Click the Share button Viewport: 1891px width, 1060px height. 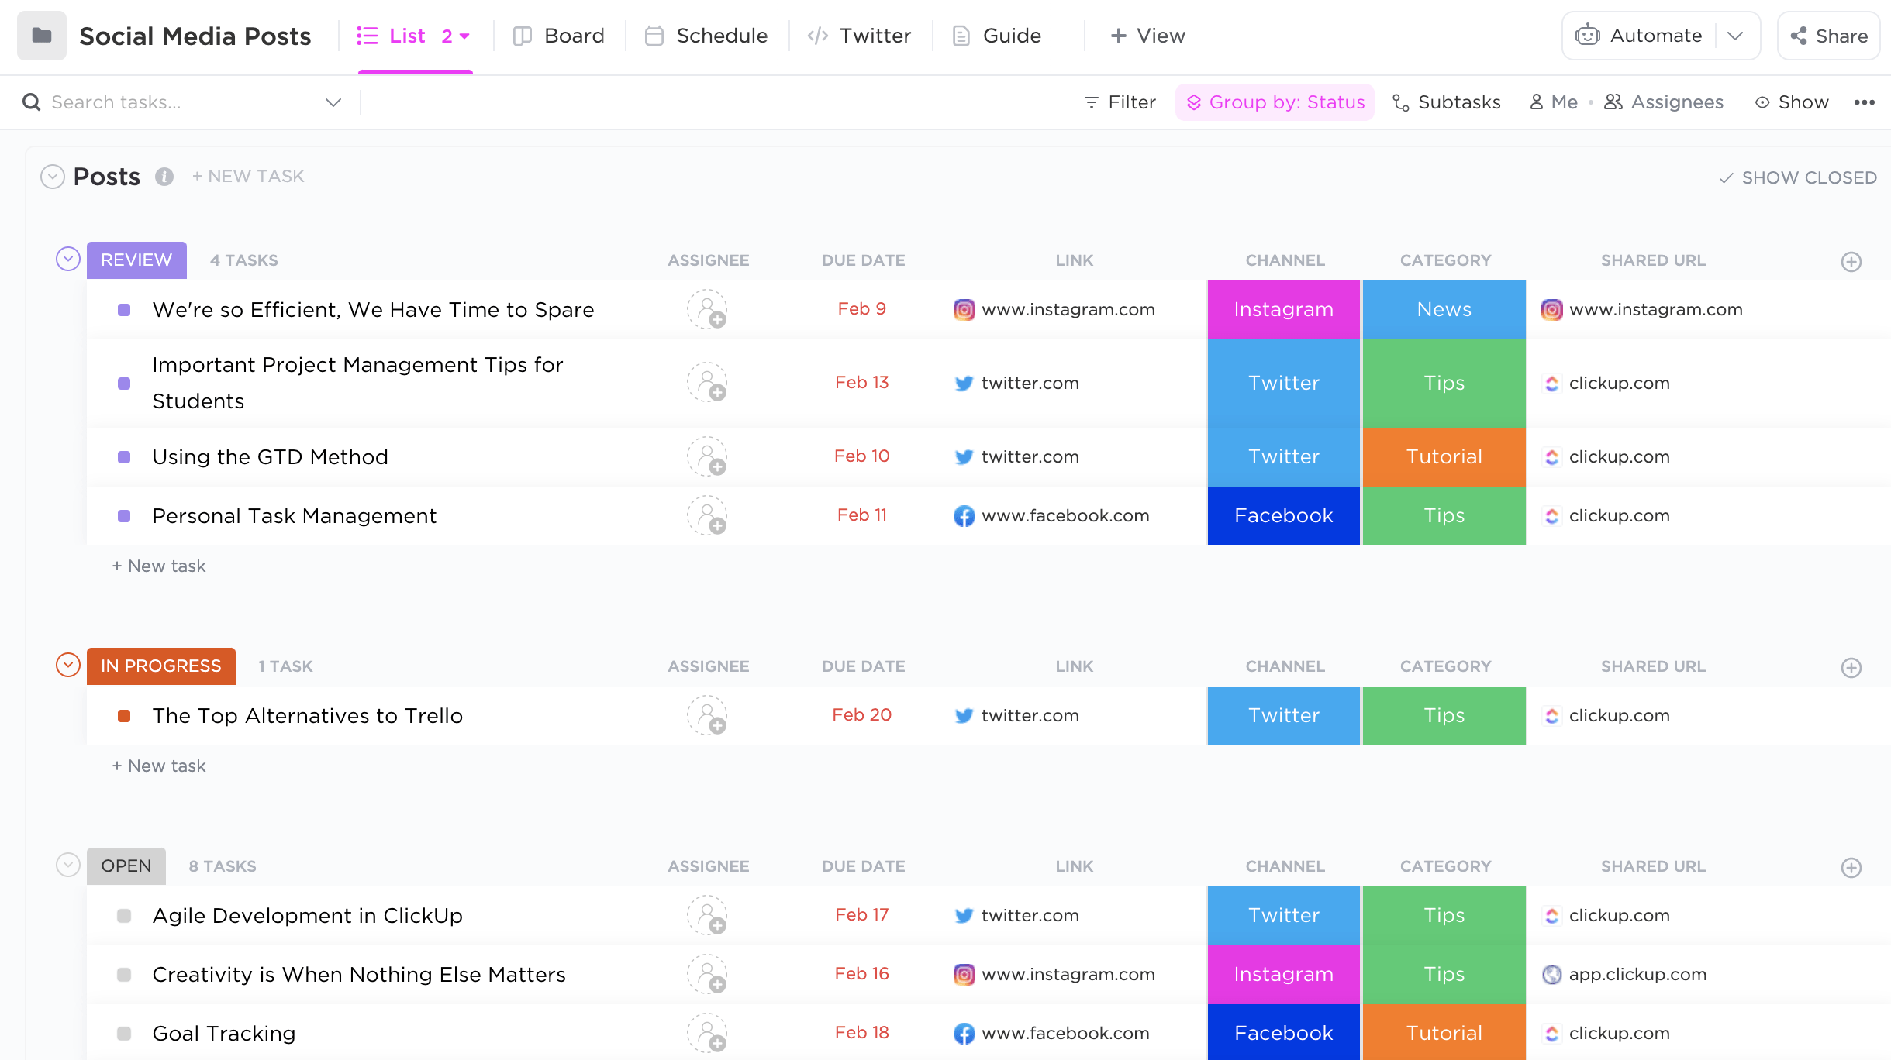pos(1827,35)
